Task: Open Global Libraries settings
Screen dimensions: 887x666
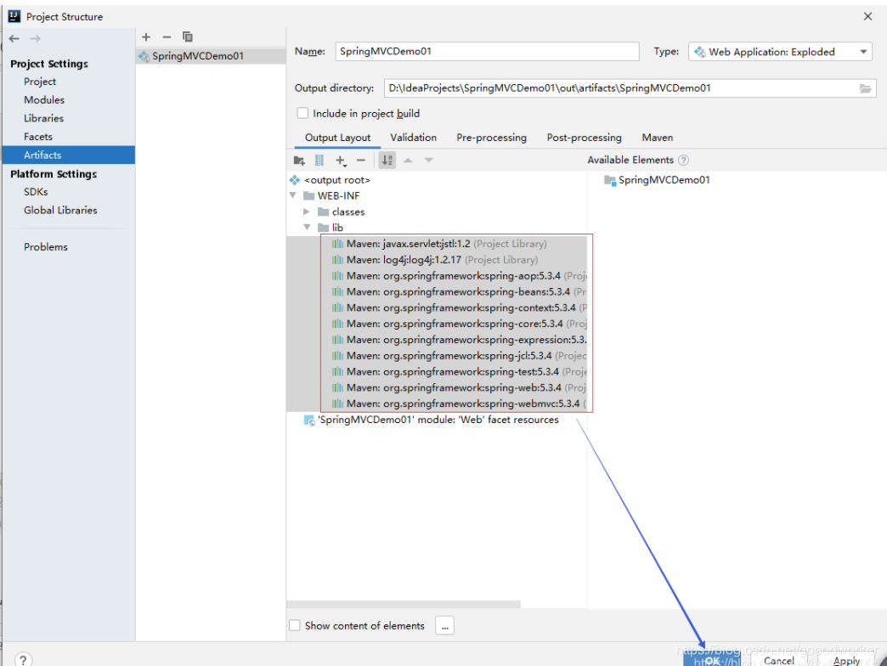Action: 60,211
